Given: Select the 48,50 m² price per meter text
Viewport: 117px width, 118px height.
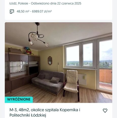Looking at the screenshot, I should [34, 11].
